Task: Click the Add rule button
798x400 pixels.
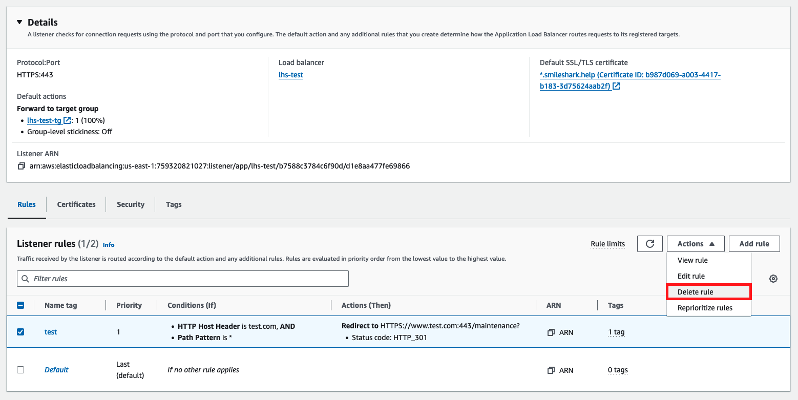Action: tap(754, 244)
